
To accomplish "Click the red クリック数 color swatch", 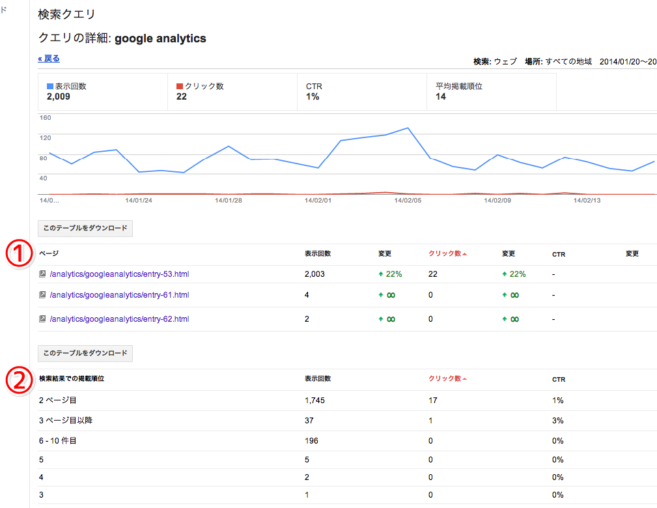I will 179,87.
